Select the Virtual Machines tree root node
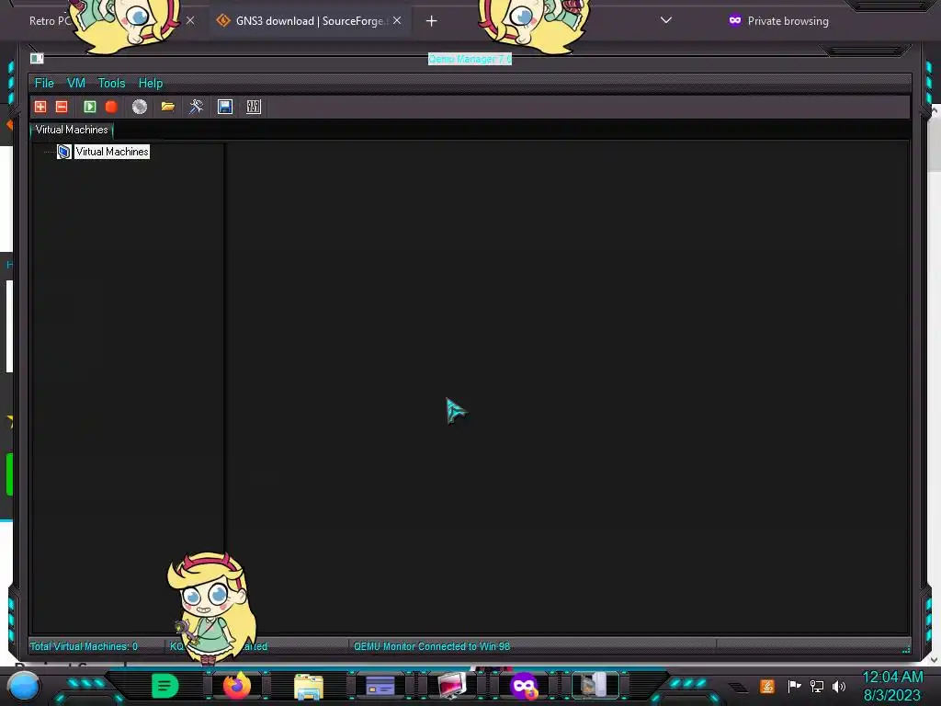Viewport: 941px width, 706px height. 112,152
